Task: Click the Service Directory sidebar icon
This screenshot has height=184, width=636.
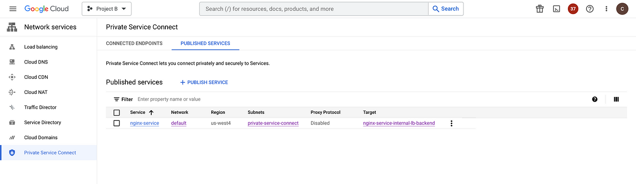Action: 12,122
